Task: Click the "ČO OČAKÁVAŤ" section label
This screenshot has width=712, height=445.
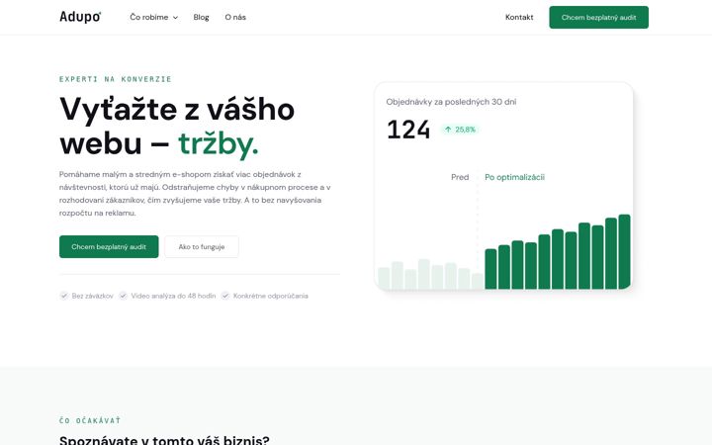Action: [x=90, y=420]
